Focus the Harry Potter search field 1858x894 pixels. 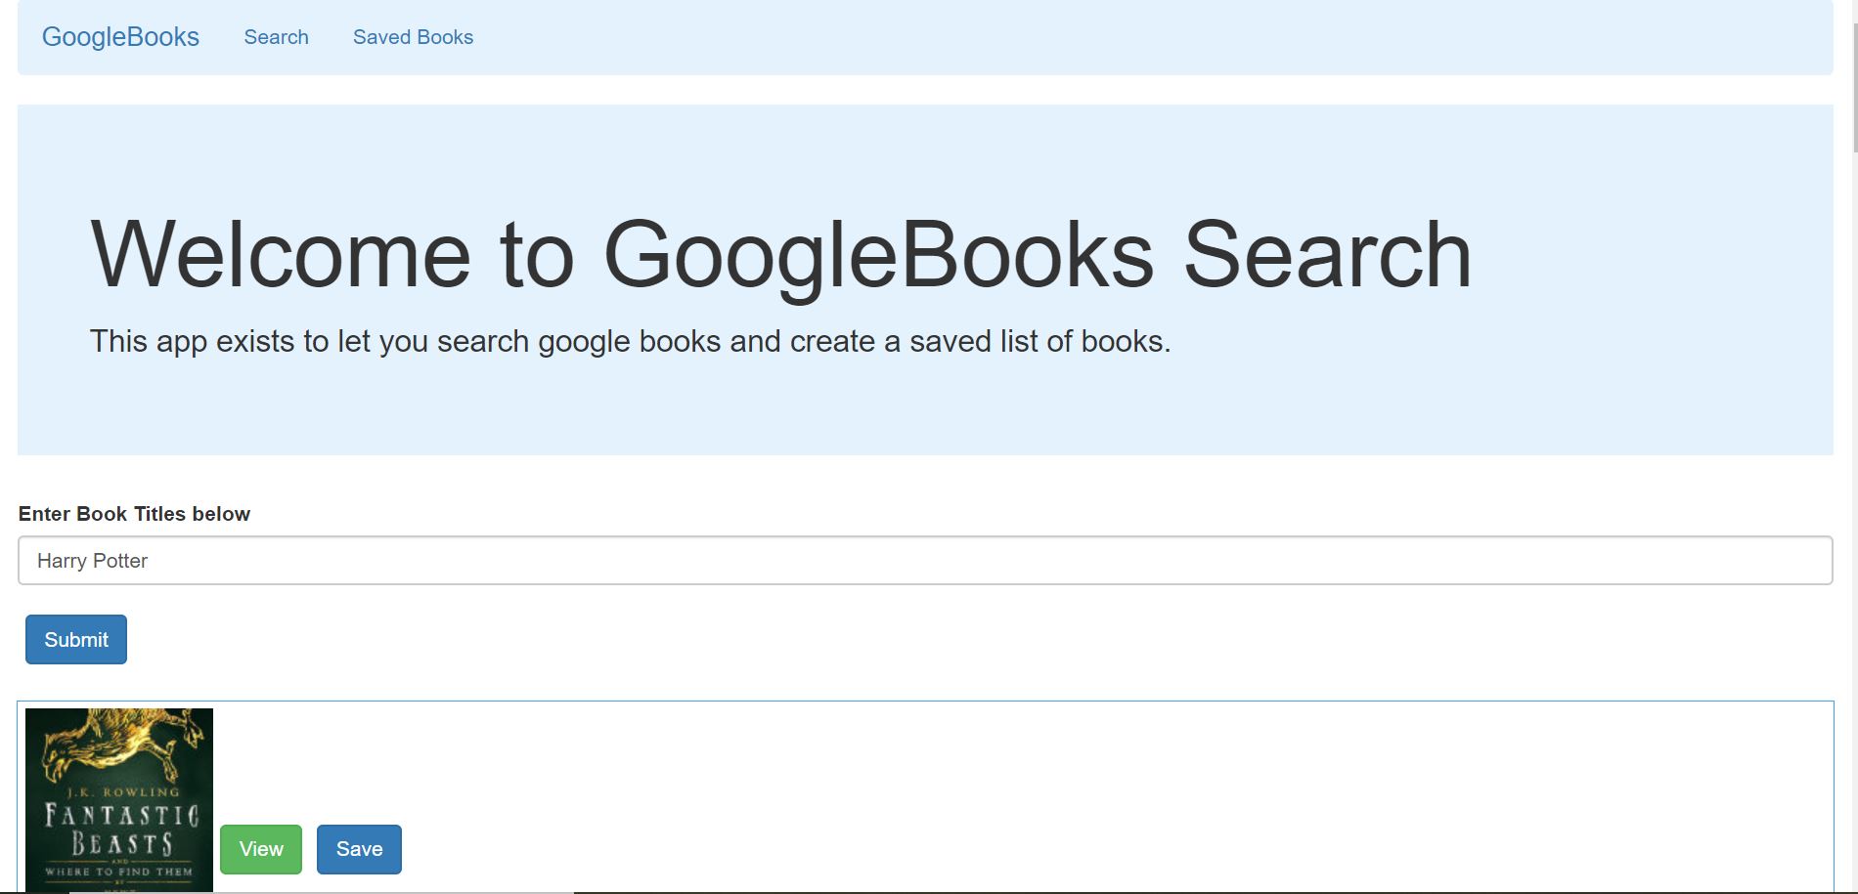tap(925, 561)
